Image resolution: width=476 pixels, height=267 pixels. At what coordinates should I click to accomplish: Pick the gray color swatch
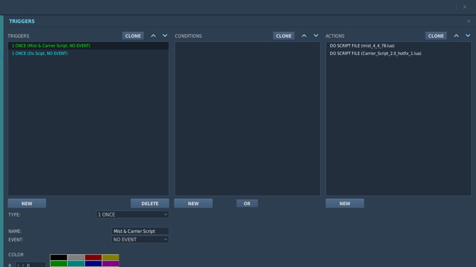(x=76, y=257)
